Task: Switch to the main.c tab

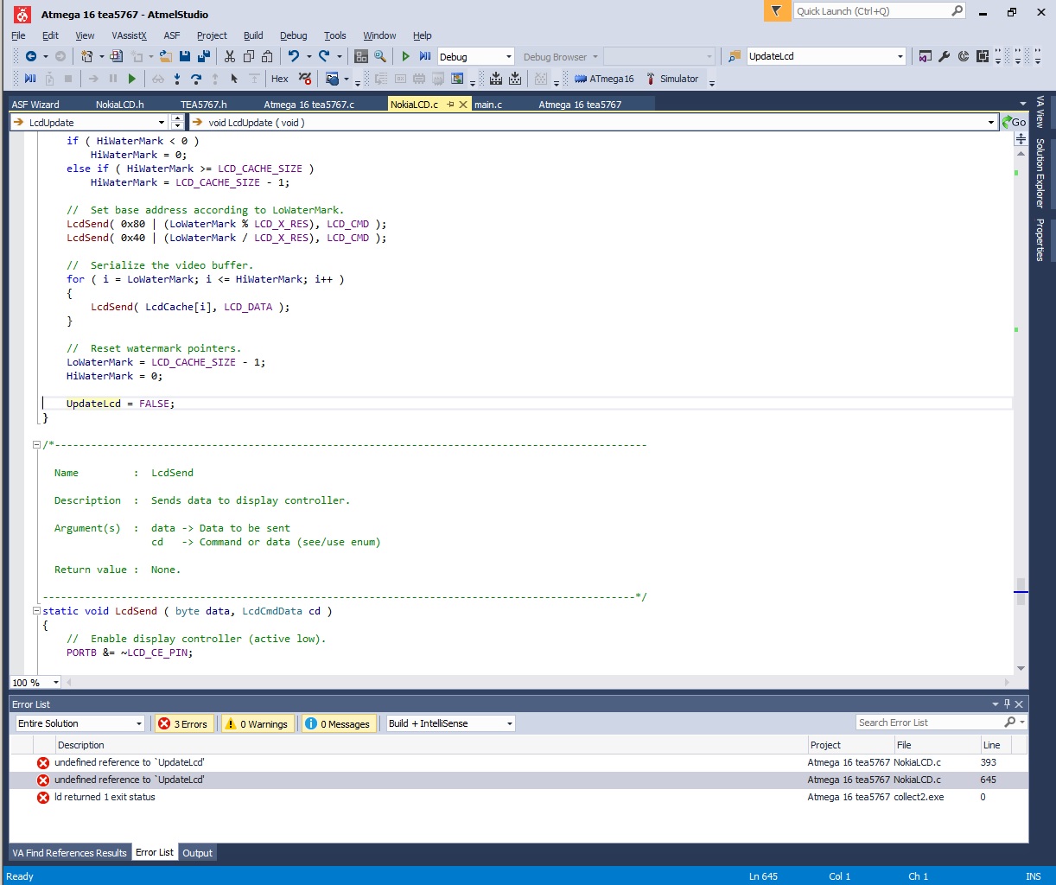Action: [x=488, y=105]
